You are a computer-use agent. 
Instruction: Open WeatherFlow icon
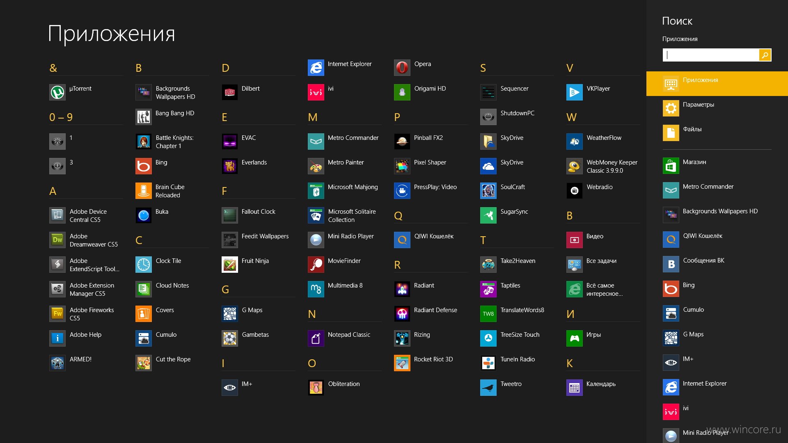point(575,142)
